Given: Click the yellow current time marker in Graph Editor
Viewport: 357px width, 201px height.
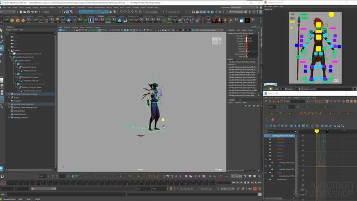Looking at the screenshot, I should (317, 131).
